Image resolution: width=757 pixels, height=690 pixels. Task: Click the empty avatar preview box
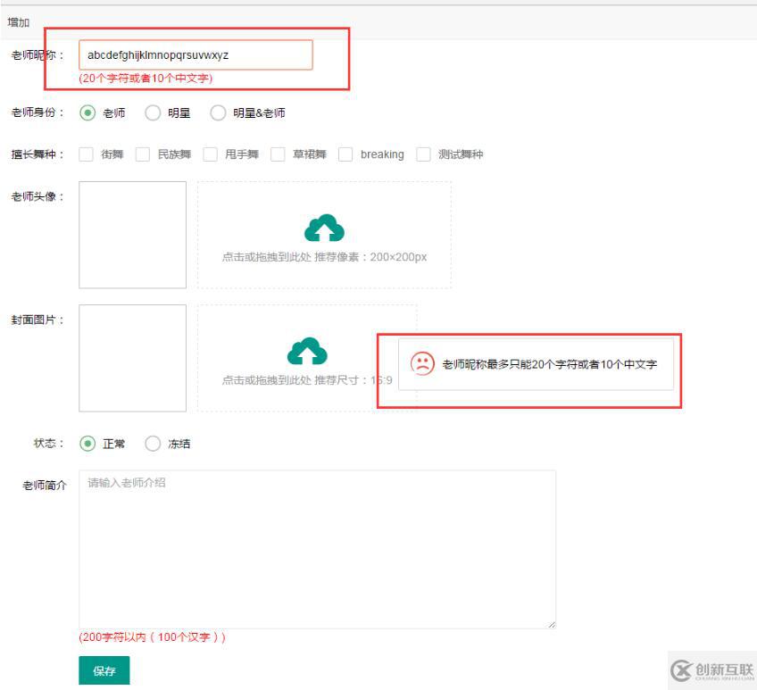coord(131,234)
